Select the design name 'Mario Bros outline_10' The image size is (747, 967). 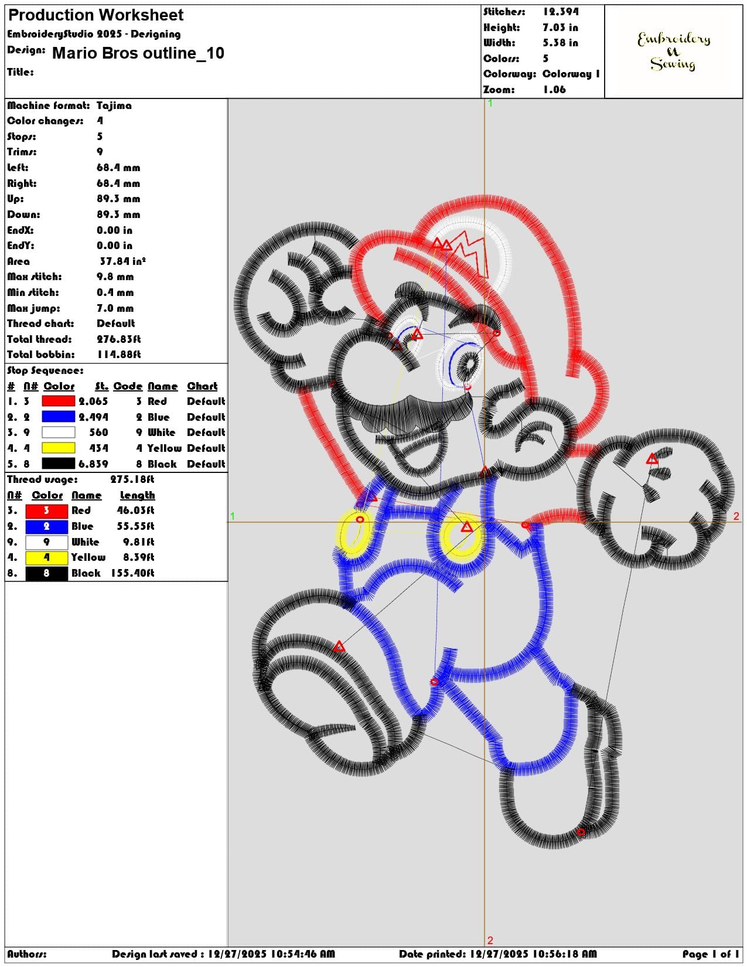(138, 53)
